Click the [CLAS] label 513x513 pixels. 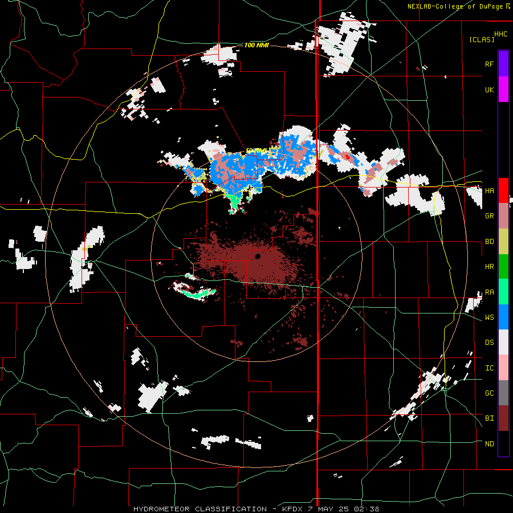(482, 39)
